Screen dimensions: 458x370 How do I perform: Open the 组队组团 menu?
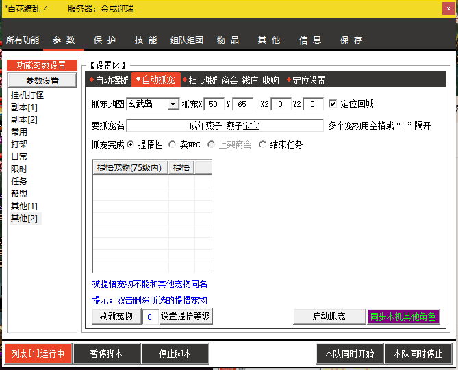pyautogui.click(x=187, y=40)
